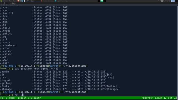Click the 12-Oct-23 date in the tmux status bar
This screenshot has width=178, height=100.
pos(170,98)
